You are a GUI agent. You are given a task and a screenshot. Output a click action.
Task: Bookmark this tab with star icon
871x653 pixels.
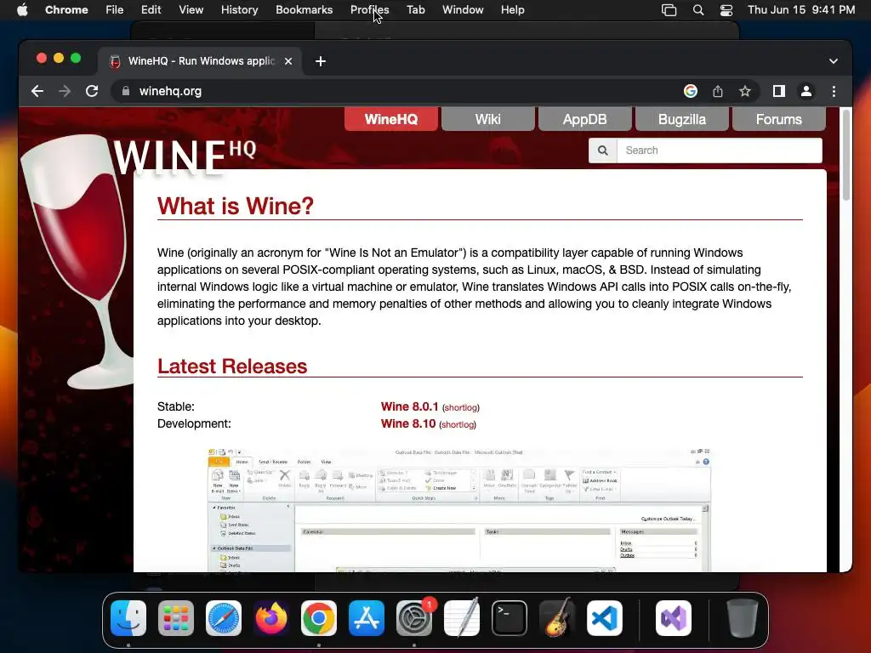point(745,91)
